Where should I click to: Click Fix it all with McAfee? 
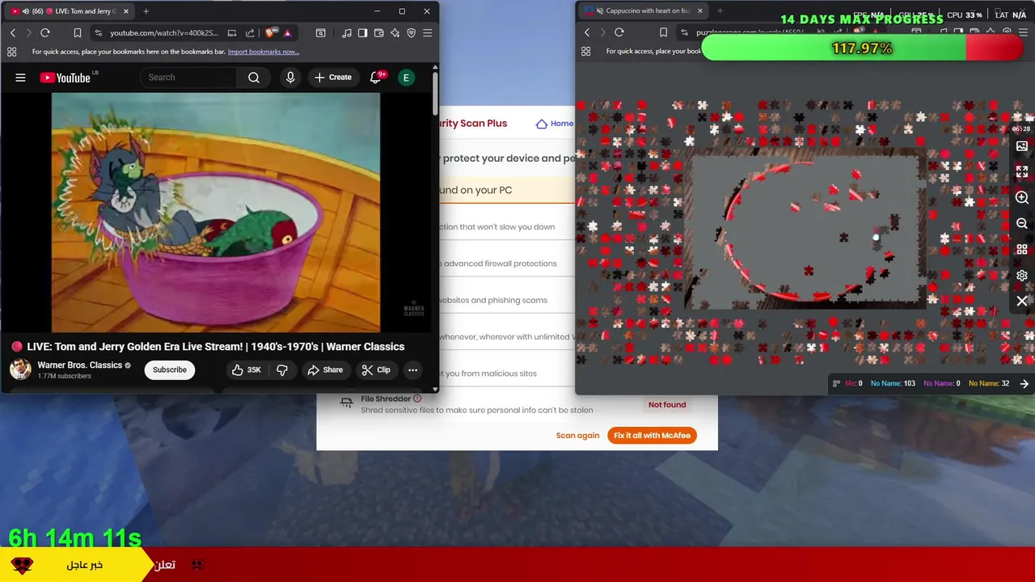[x=652, y=436]
